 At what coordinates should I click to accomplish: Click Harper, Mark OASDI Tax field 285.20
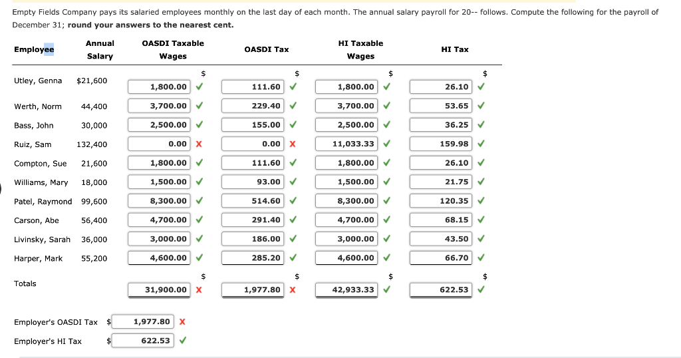tap(253, 258)
